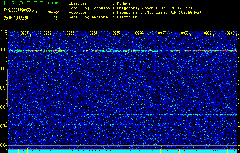Click the Receiving antenna label
Screen dimensions: 240x153
88,17
